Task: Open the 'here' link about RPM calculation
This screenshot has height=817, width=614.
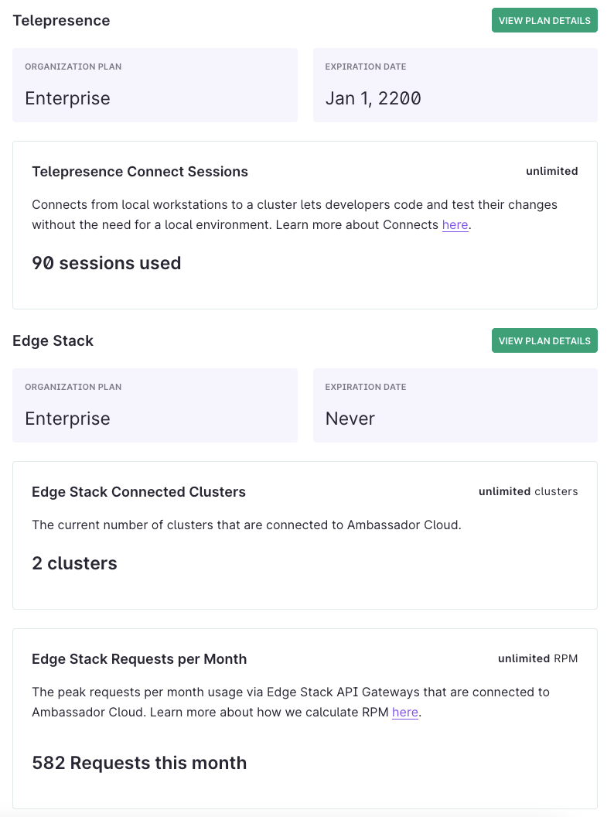Action: coord(404,712)
